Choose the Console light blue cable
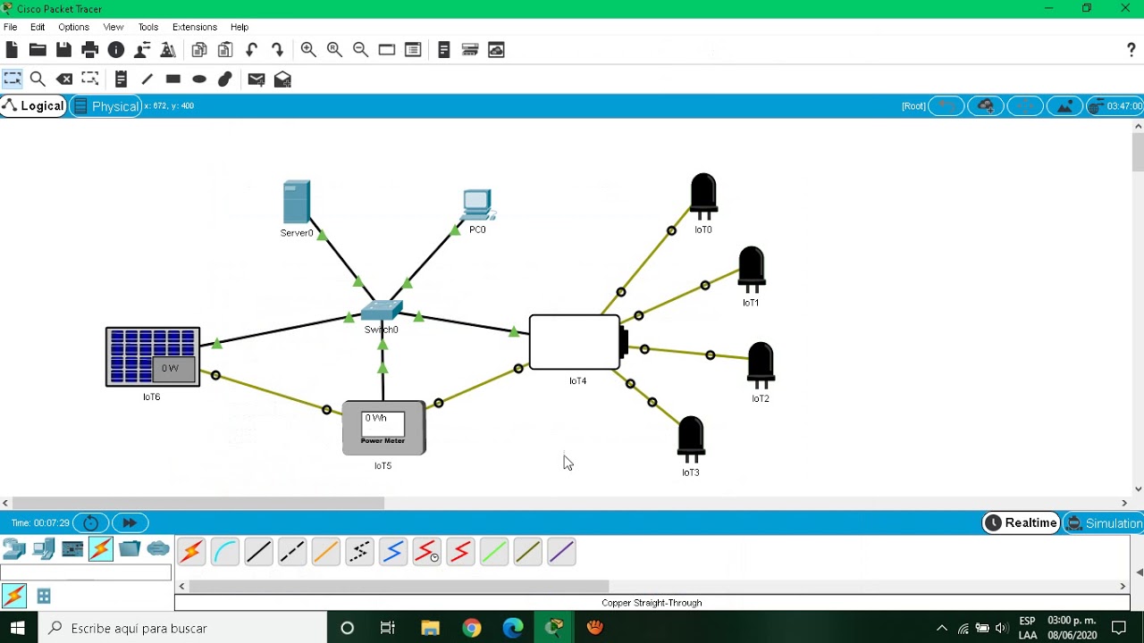The image size is (1144, 643). point(225,553)
